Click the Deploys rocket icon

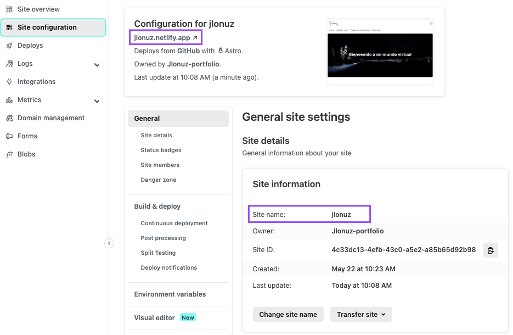[9, 46]
